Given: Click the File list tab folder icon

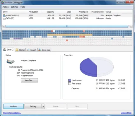Looking at the screenshot, I should point(17,50).
